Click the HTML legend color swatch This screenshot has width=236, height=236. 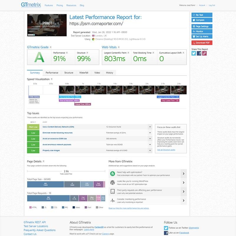30,207
